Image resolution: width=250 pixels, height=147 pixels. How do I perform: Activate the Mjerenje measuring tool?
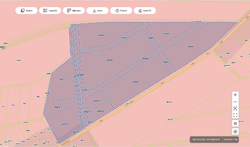[x=74, y=11]
